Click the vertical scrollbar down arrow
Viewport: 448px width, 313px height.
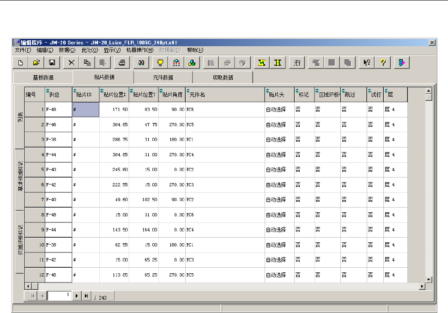(x=429, y=279)
